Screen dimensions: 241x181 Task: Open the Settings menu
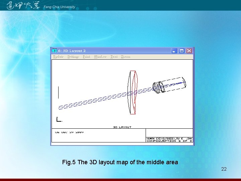point(73,57)
